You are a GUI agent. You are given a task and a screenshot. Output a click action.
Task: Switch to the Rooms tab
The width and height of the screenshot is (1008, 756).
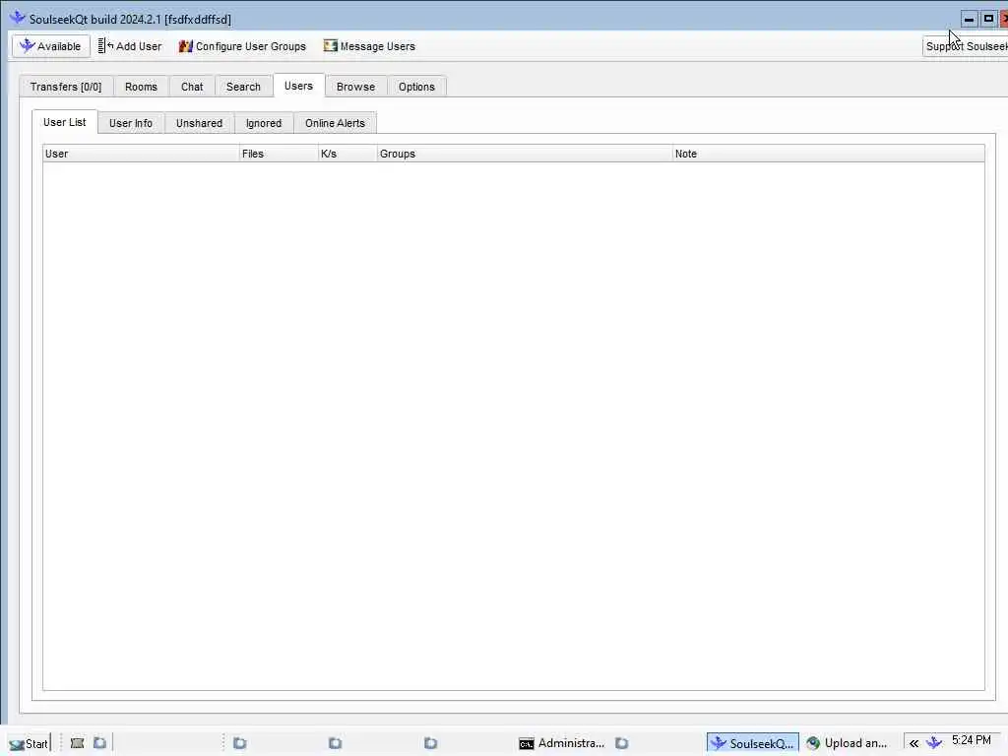[141, 87]
